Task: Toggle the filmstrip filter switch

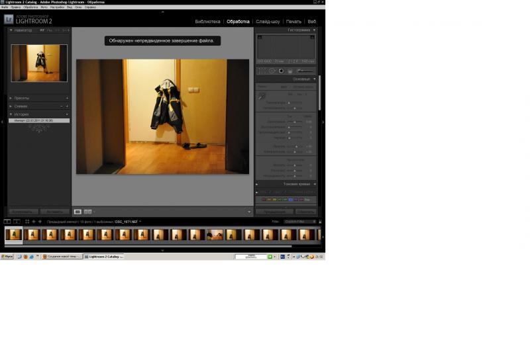Action: (x=320, y=222)
